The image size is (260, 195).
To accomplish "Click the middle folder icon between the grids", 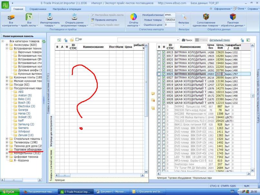I will coord(153,100).
